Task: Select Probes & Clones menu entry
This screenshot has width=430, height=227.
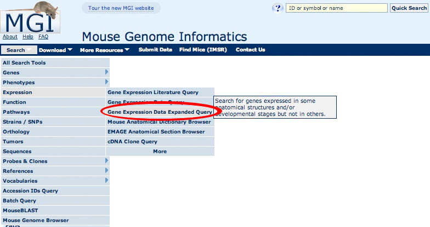Action: 55,161
